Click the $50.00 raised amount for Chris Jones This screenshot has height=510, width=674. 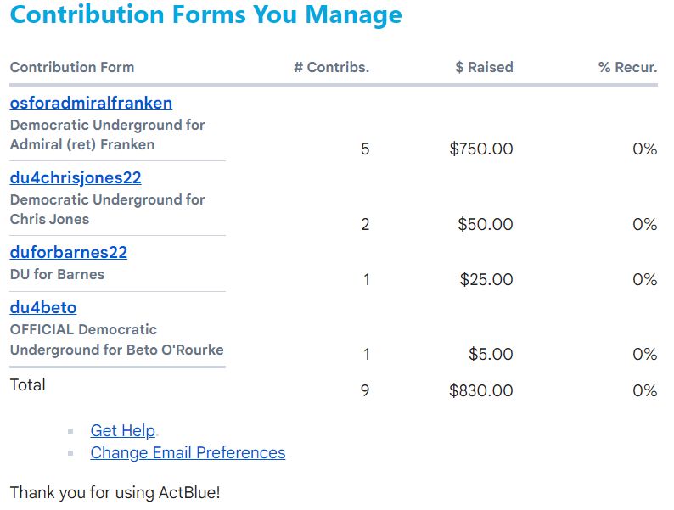tap(486, 225)
